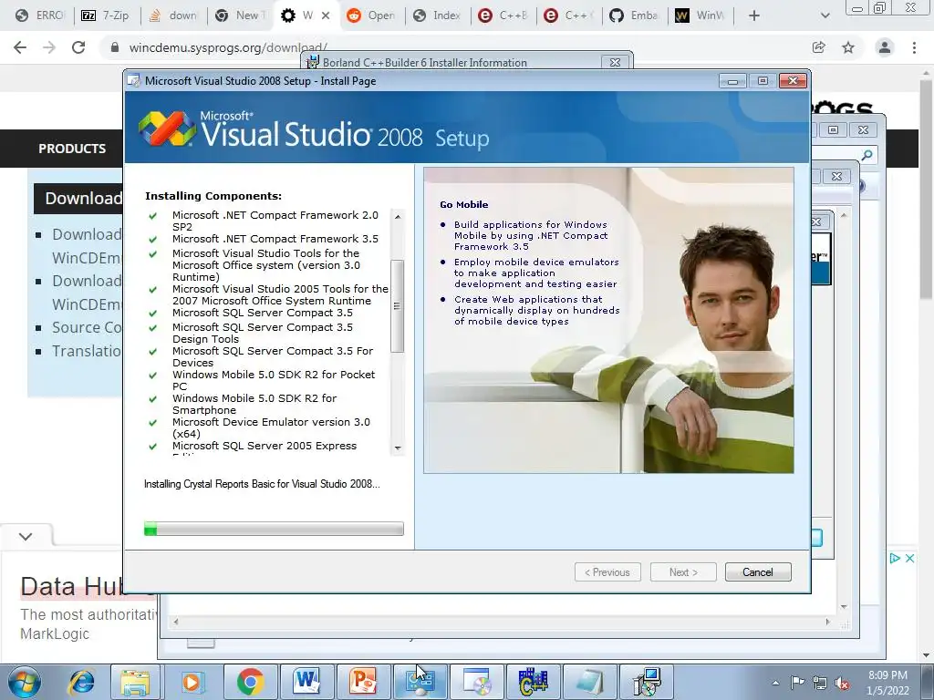Click the notepad-style taskbar icon
The image size is (934, 700).
click(x=589, y=682)
